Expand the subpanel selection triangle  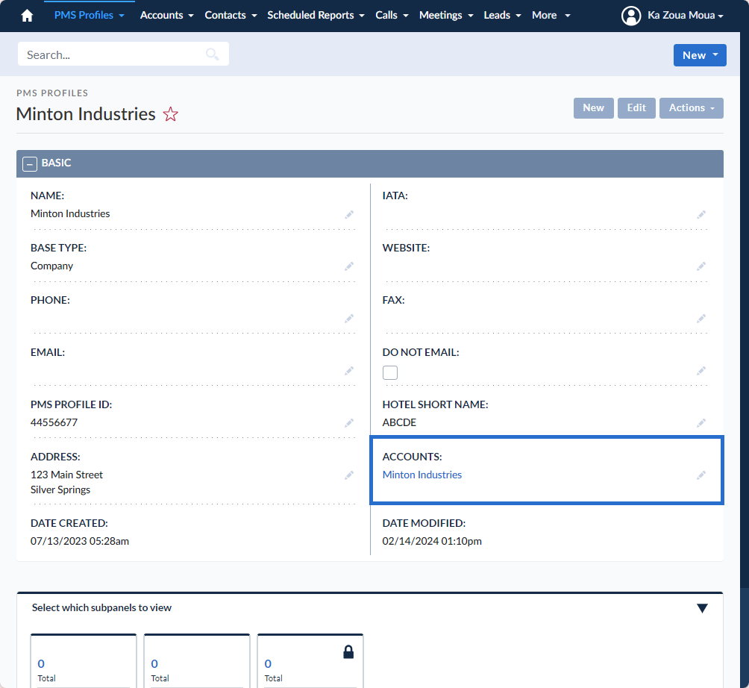702,608
